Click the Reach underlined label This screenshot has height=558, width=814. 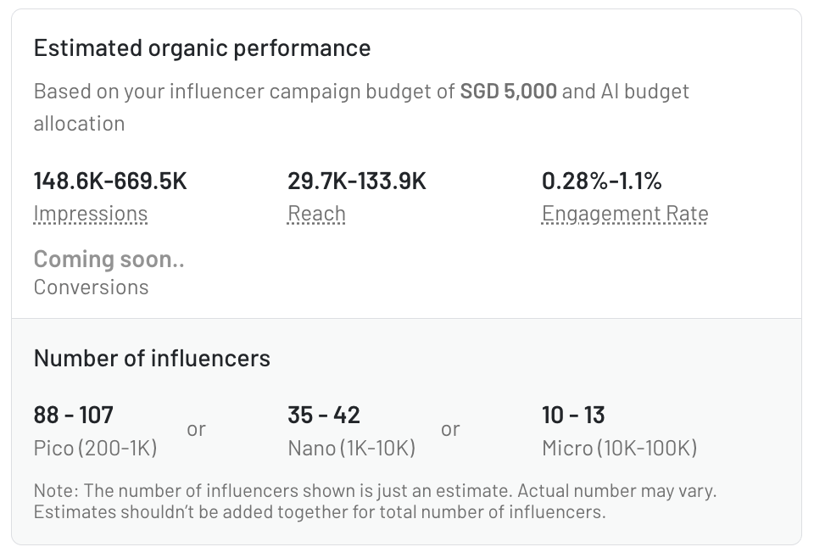coord(316,214)
